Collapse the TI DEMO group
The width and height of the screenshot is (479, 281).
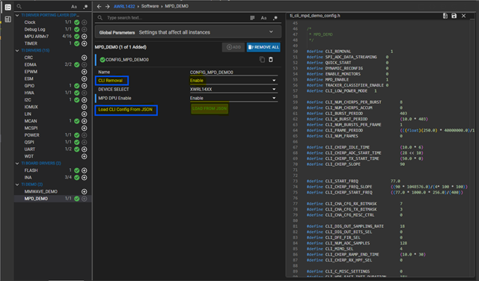[17, 185]
